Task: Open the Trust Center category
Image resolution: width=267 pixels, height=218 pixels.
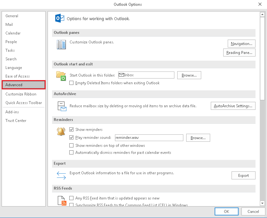Action: 24,121
